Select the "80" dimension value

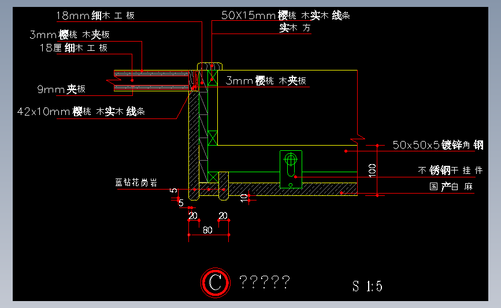point(207,230)
